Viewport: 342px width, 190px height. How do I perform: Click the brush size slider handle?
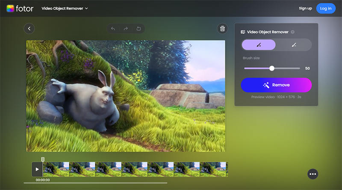pos(272,68)
